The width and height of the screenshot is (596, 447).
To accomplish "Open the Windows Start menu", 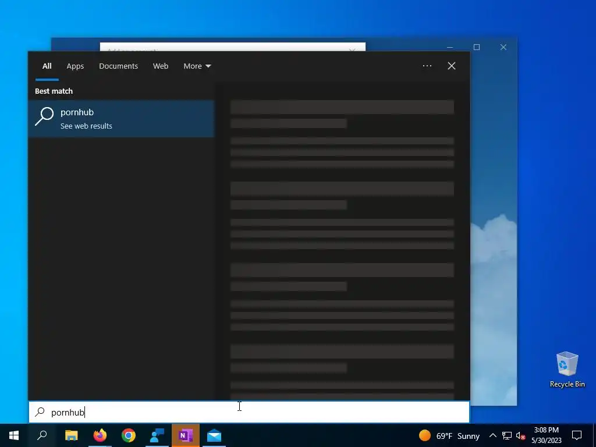I will (14, 435).
